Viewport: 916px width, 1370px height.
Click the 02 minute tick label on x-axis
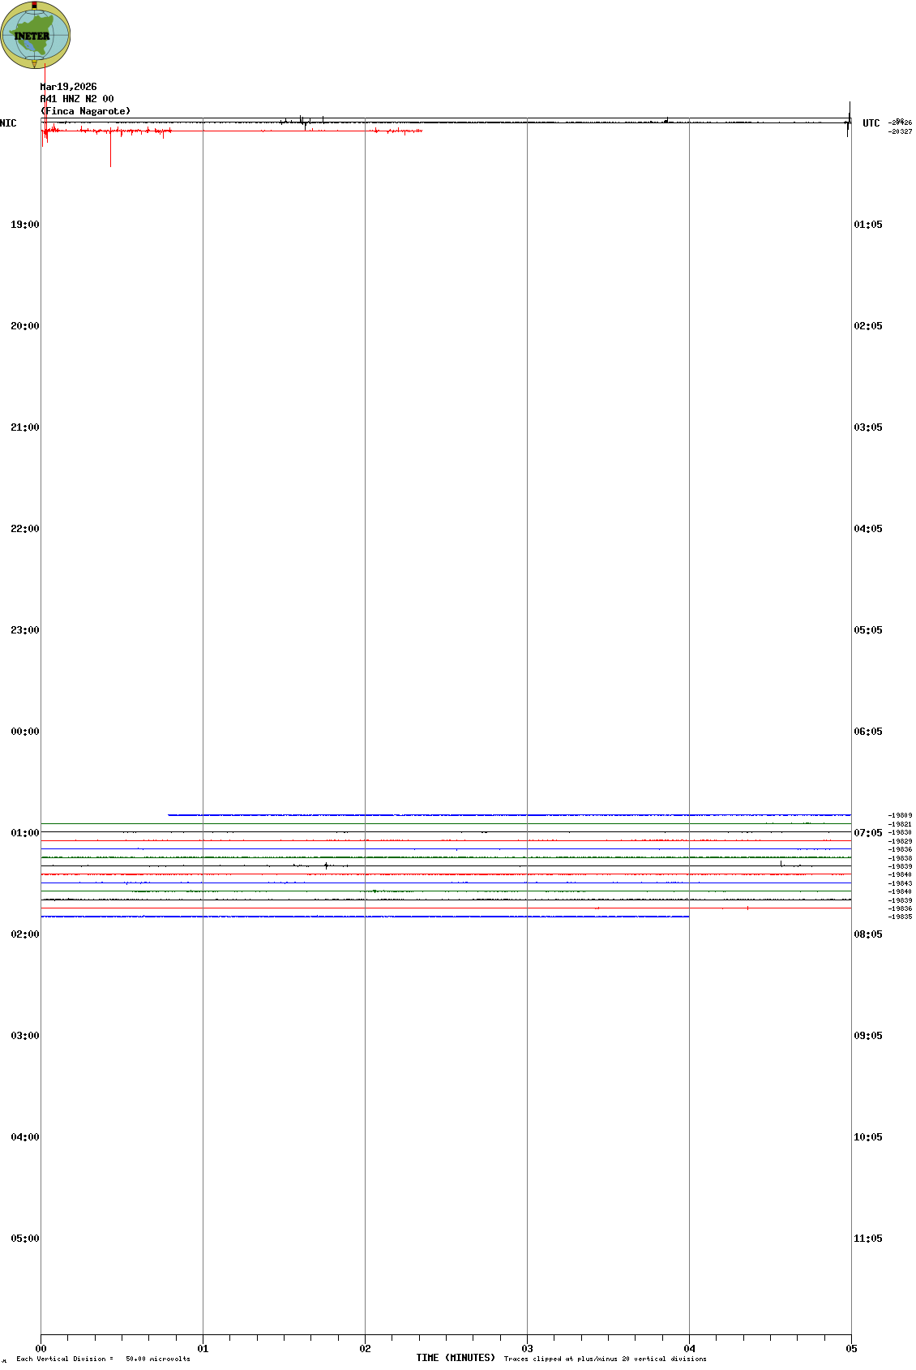pyautogui.click(x=365, y=1349)
